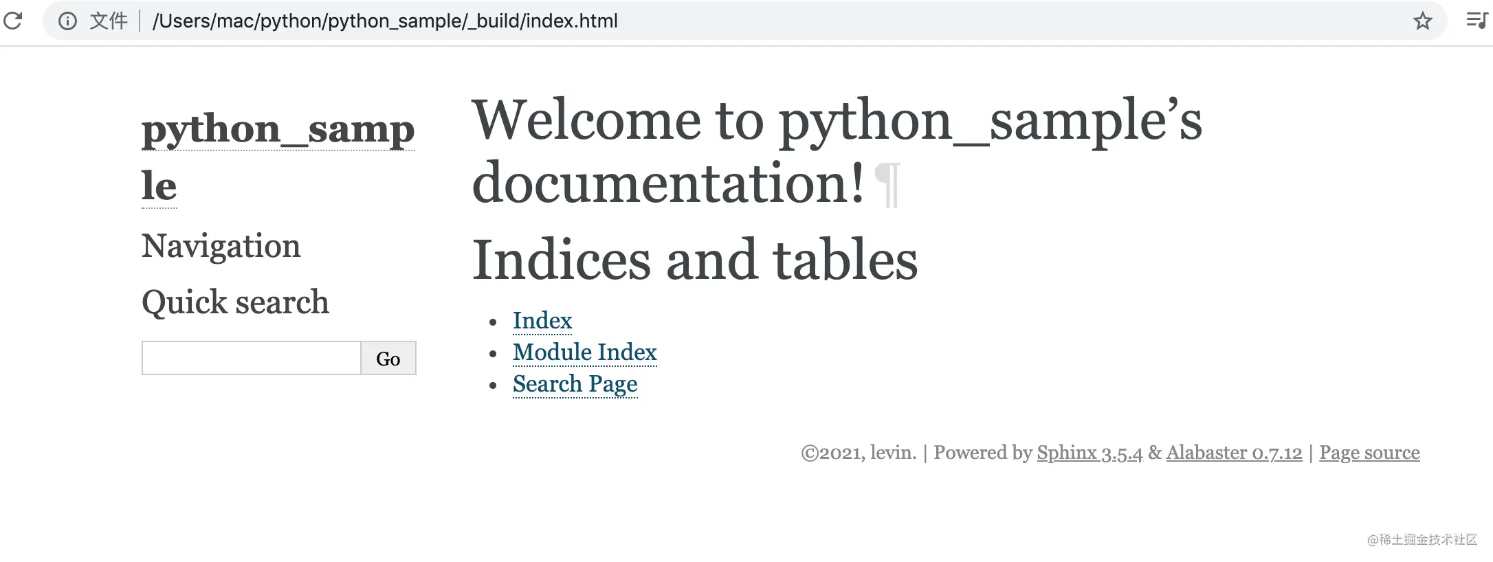Click the Navigation sidebar heading

tap(221, 246)
